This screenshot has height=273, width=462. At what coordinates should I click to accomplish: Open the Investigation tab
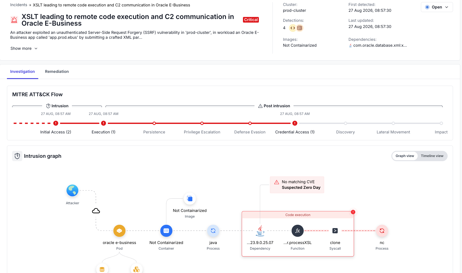pos(23,72)
